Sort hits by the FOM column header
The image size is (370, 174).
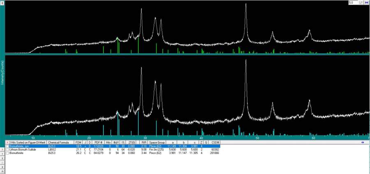[78, 142]
